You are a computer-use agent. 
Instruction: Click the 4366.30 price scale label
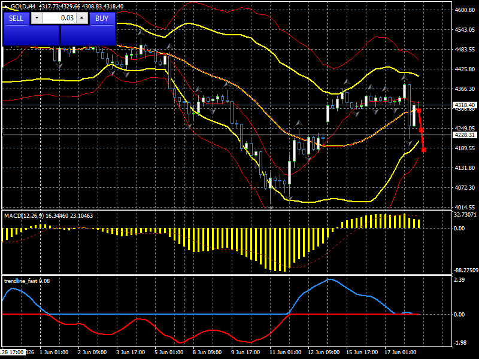click(x=465, y=89)
